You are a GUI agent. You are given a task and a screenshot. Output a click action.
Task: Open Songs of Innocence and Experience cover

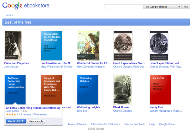coord(51,90)
